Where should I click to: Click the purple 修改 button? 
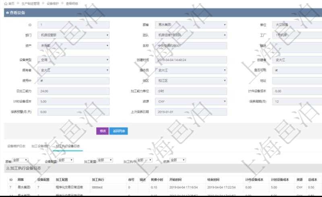102,131
